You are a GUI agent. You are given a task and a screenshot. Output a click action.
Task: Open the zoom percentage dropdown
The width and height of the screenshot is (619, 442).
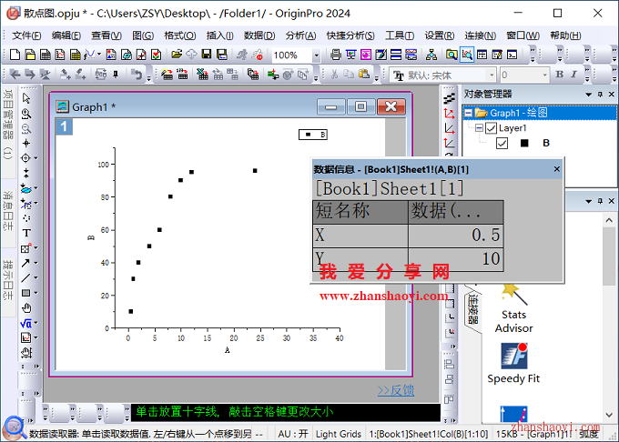316,55
